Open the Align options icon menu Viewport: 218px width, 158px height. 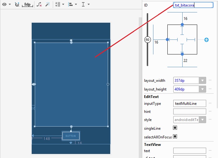70,4
